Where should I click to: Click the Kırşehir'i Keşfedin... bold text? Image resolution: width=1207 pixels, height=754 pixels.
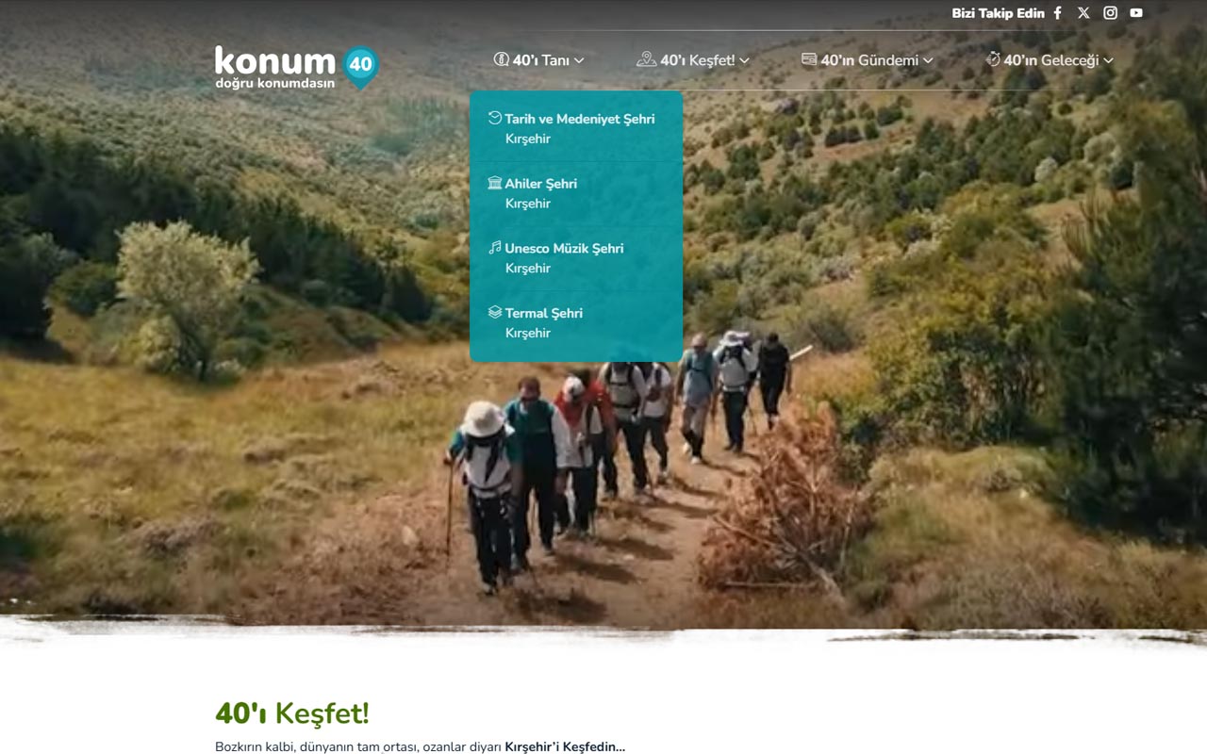click(565, 746)
